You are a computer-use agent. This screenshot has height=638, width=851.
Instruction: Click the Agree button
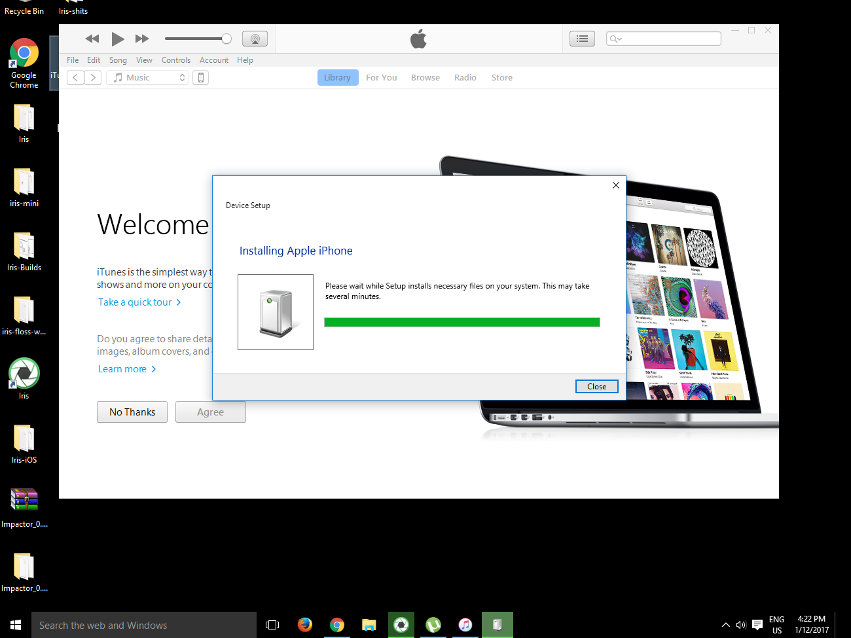(211, 412)
